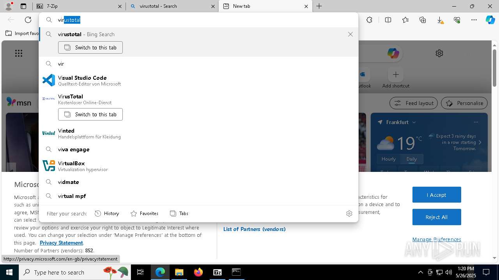Click Reject All cookie button
The image size is (499, 280).
[437, 217]
